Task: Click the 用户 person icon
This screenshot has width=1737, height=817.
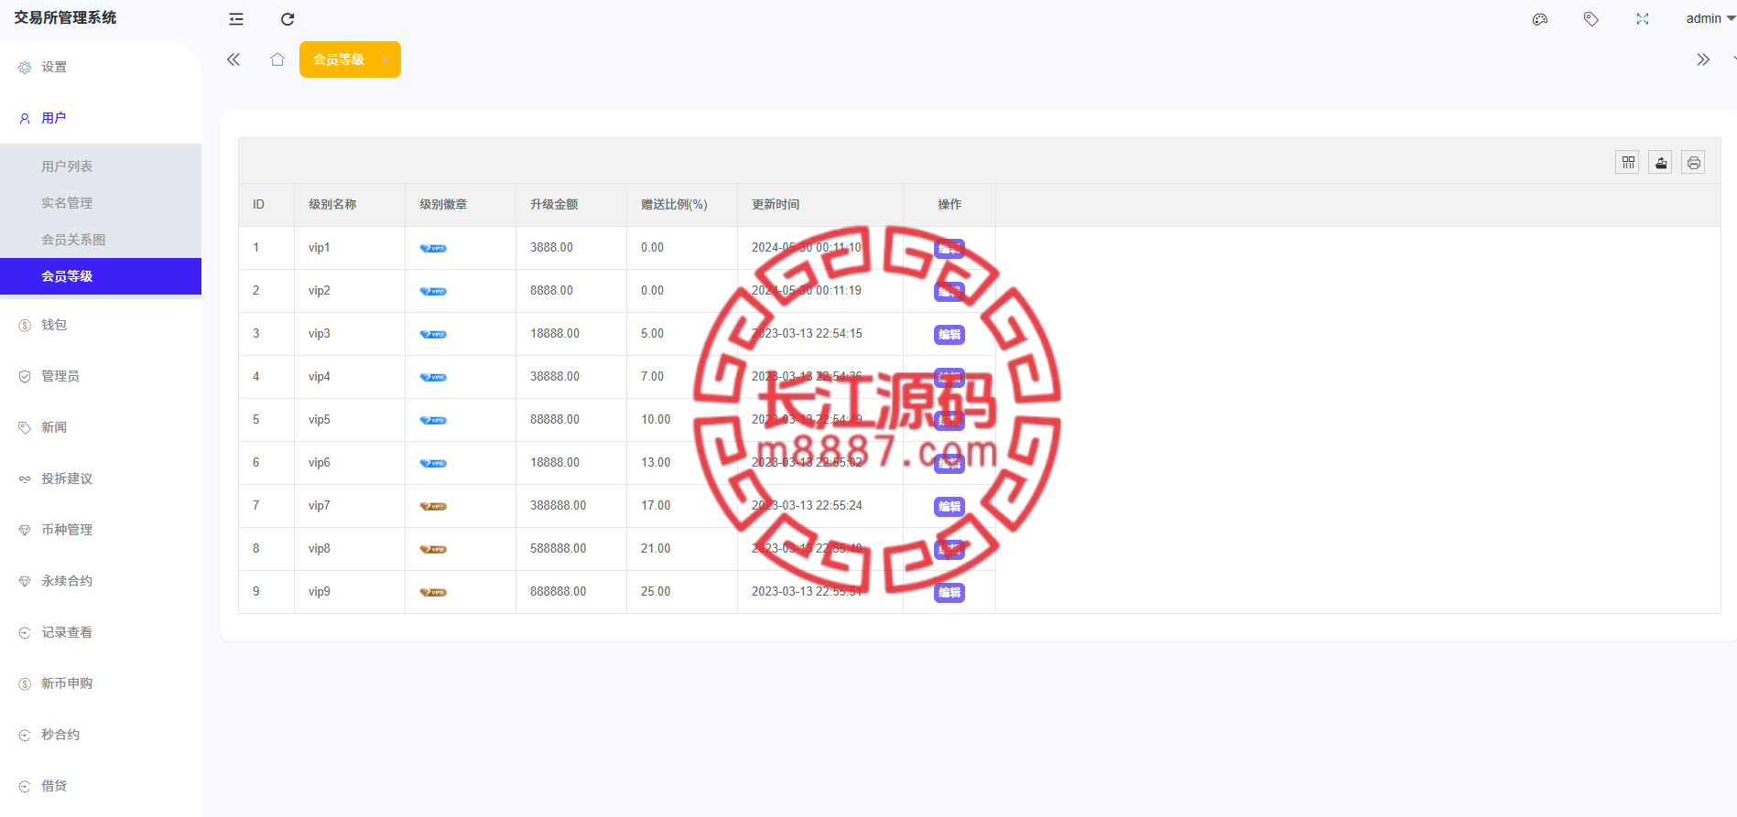Action: click(x=25, y=119)
